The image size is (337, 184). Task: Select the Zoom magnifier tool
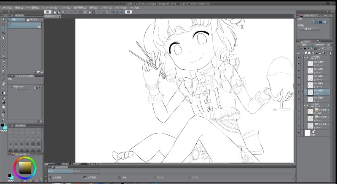coord(3,20)
